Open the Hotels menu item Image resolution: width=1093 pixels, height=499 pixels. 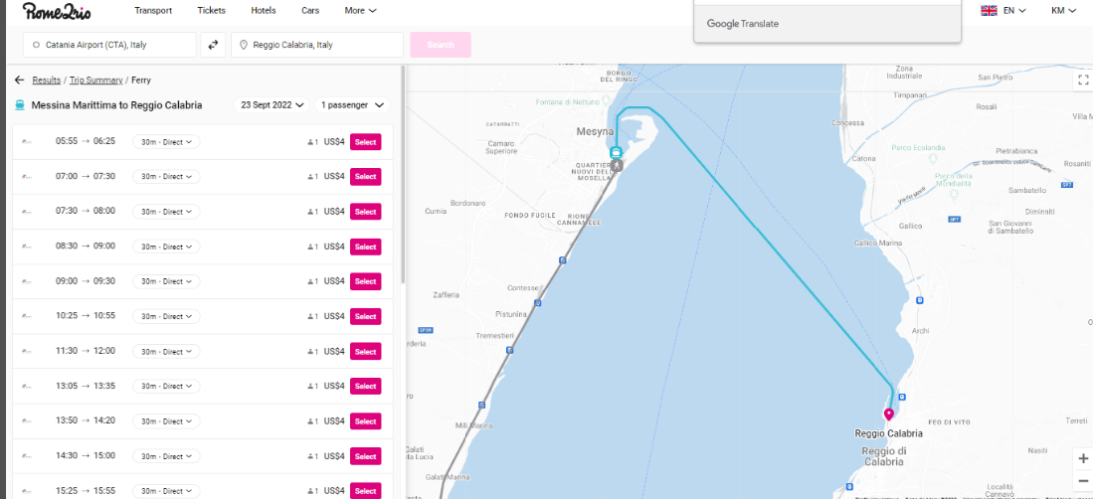coord(264,11)
